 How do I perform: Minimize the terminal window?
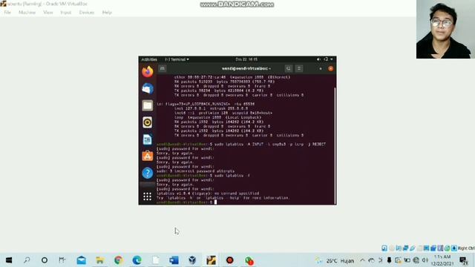321,69
